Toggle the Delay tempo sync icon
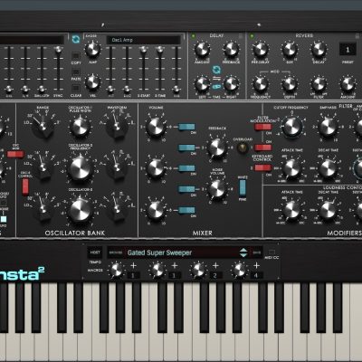 (x=216, y=71)
